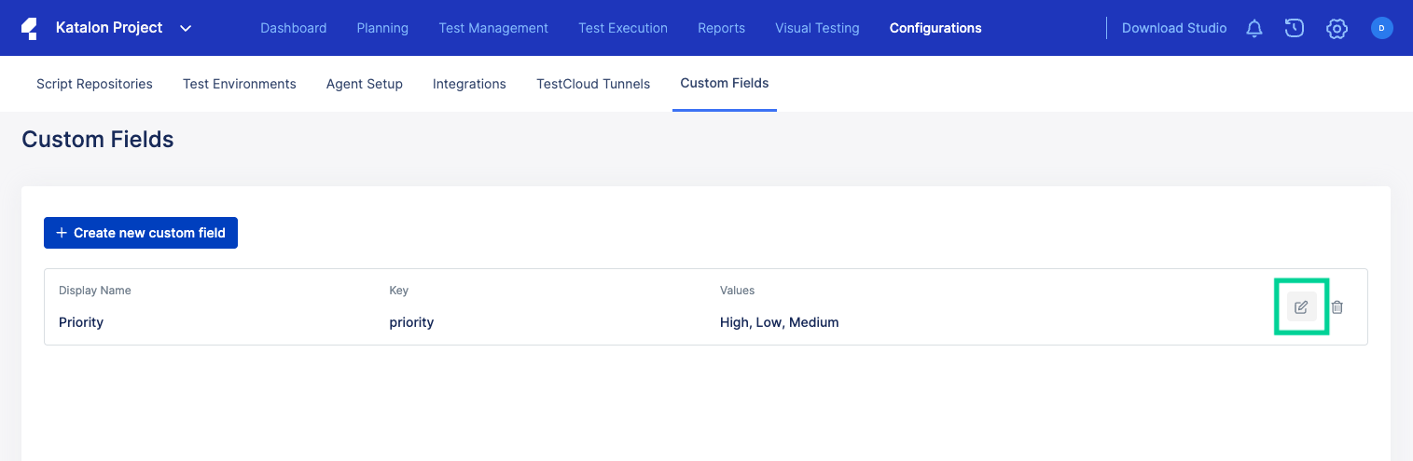This screenshot has height=461, width=1413.
Task: Click the Katalon logo icon
Action: 29,28
